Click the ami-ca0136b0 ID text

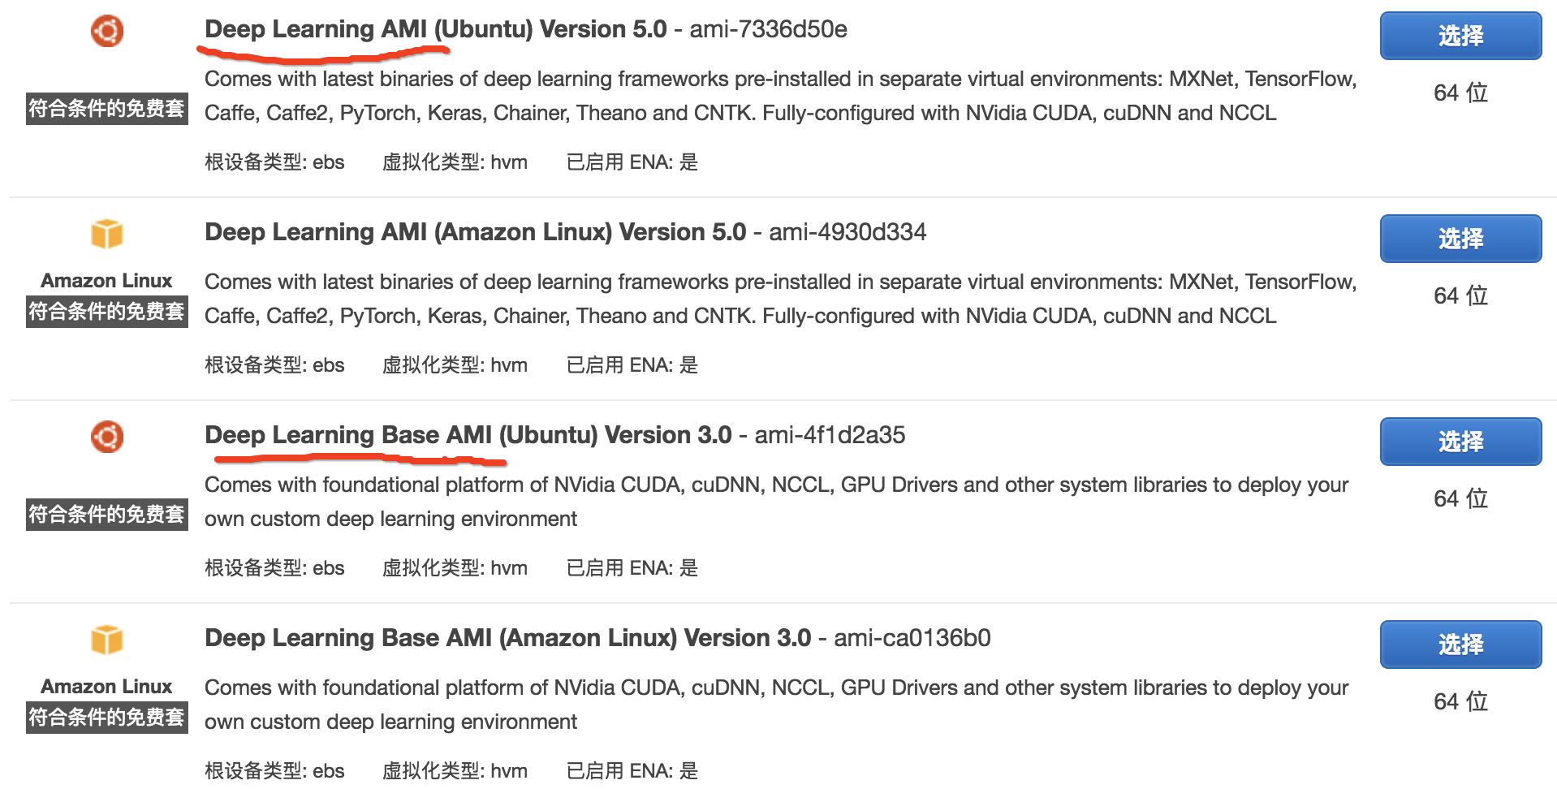tap(912, 638)
